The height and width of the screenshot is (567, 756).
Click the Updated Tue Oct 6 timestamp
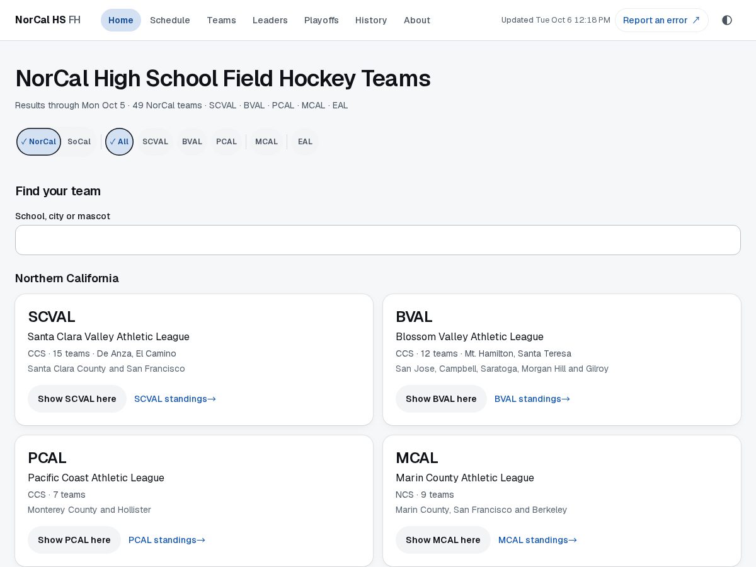556,20
